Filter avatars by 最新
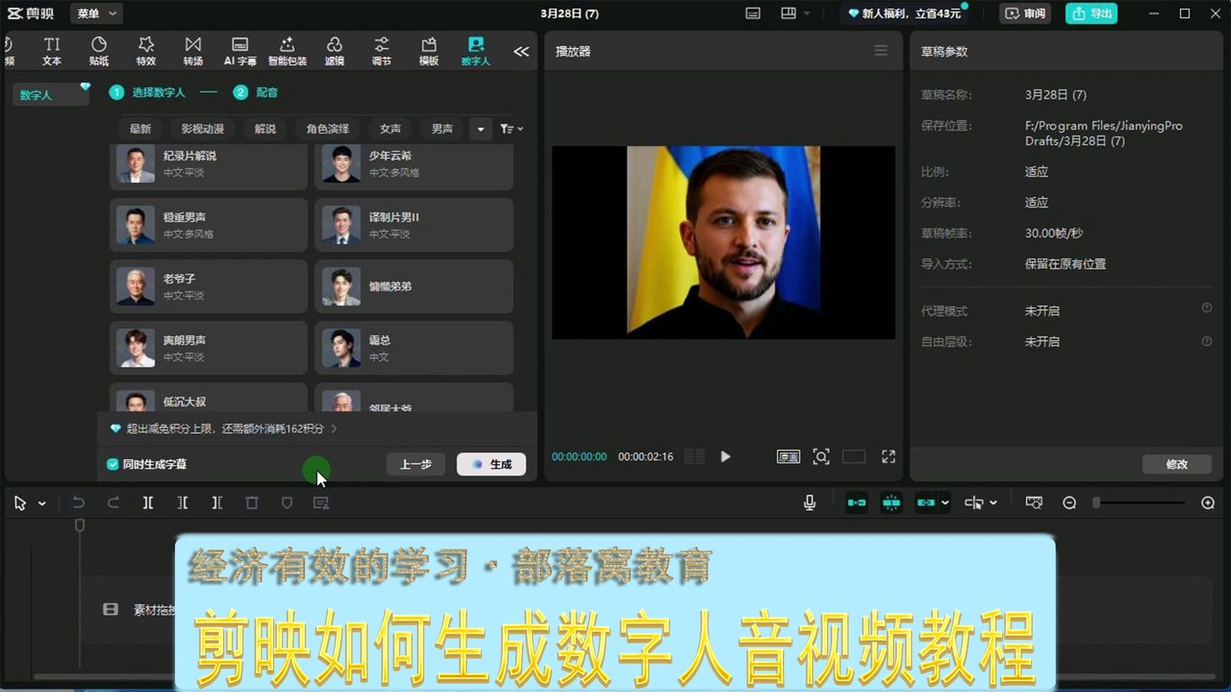1231x692 pixels. [x=140, y=129]
